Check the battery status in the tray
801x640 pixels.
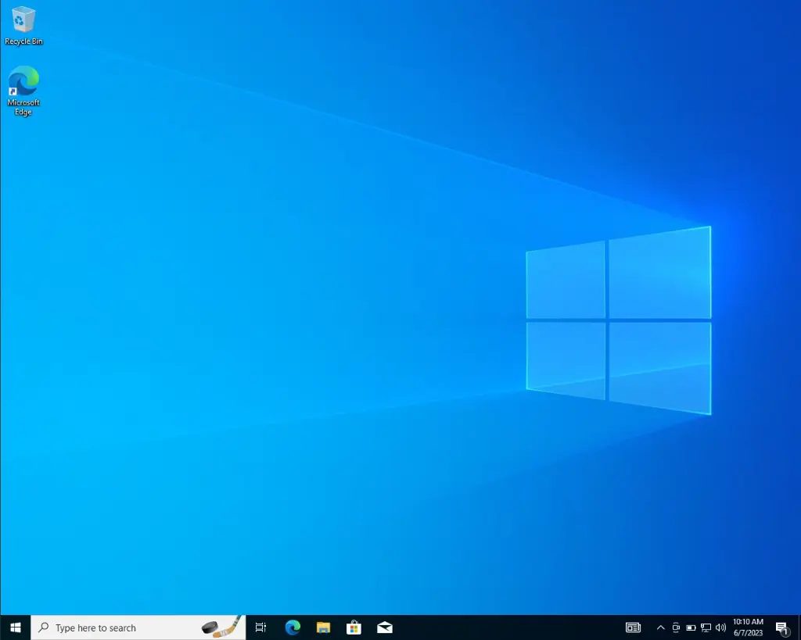click(690, 627)
